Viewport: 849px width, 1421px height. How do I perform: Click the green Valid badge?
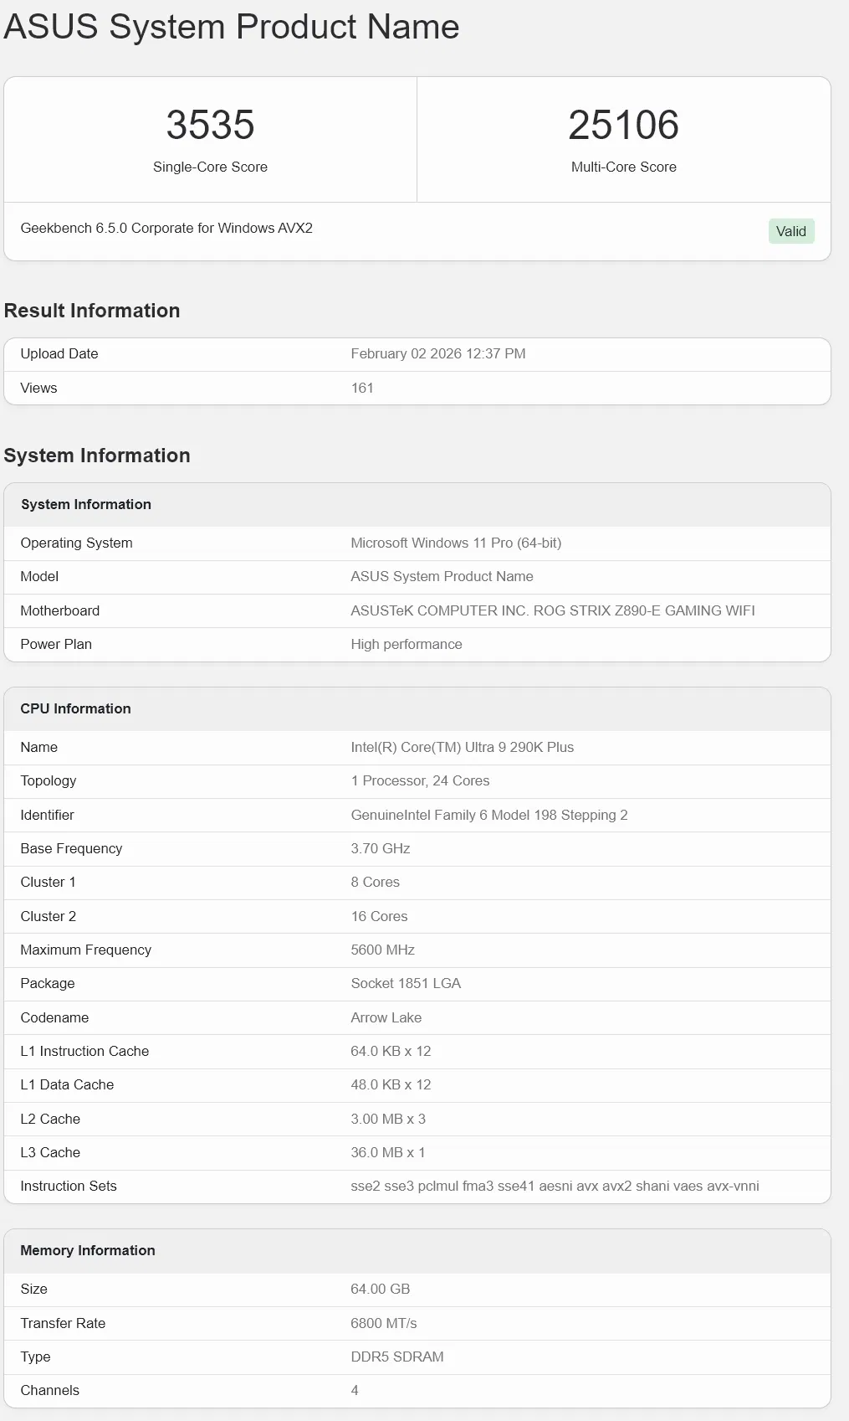(790, 232)
